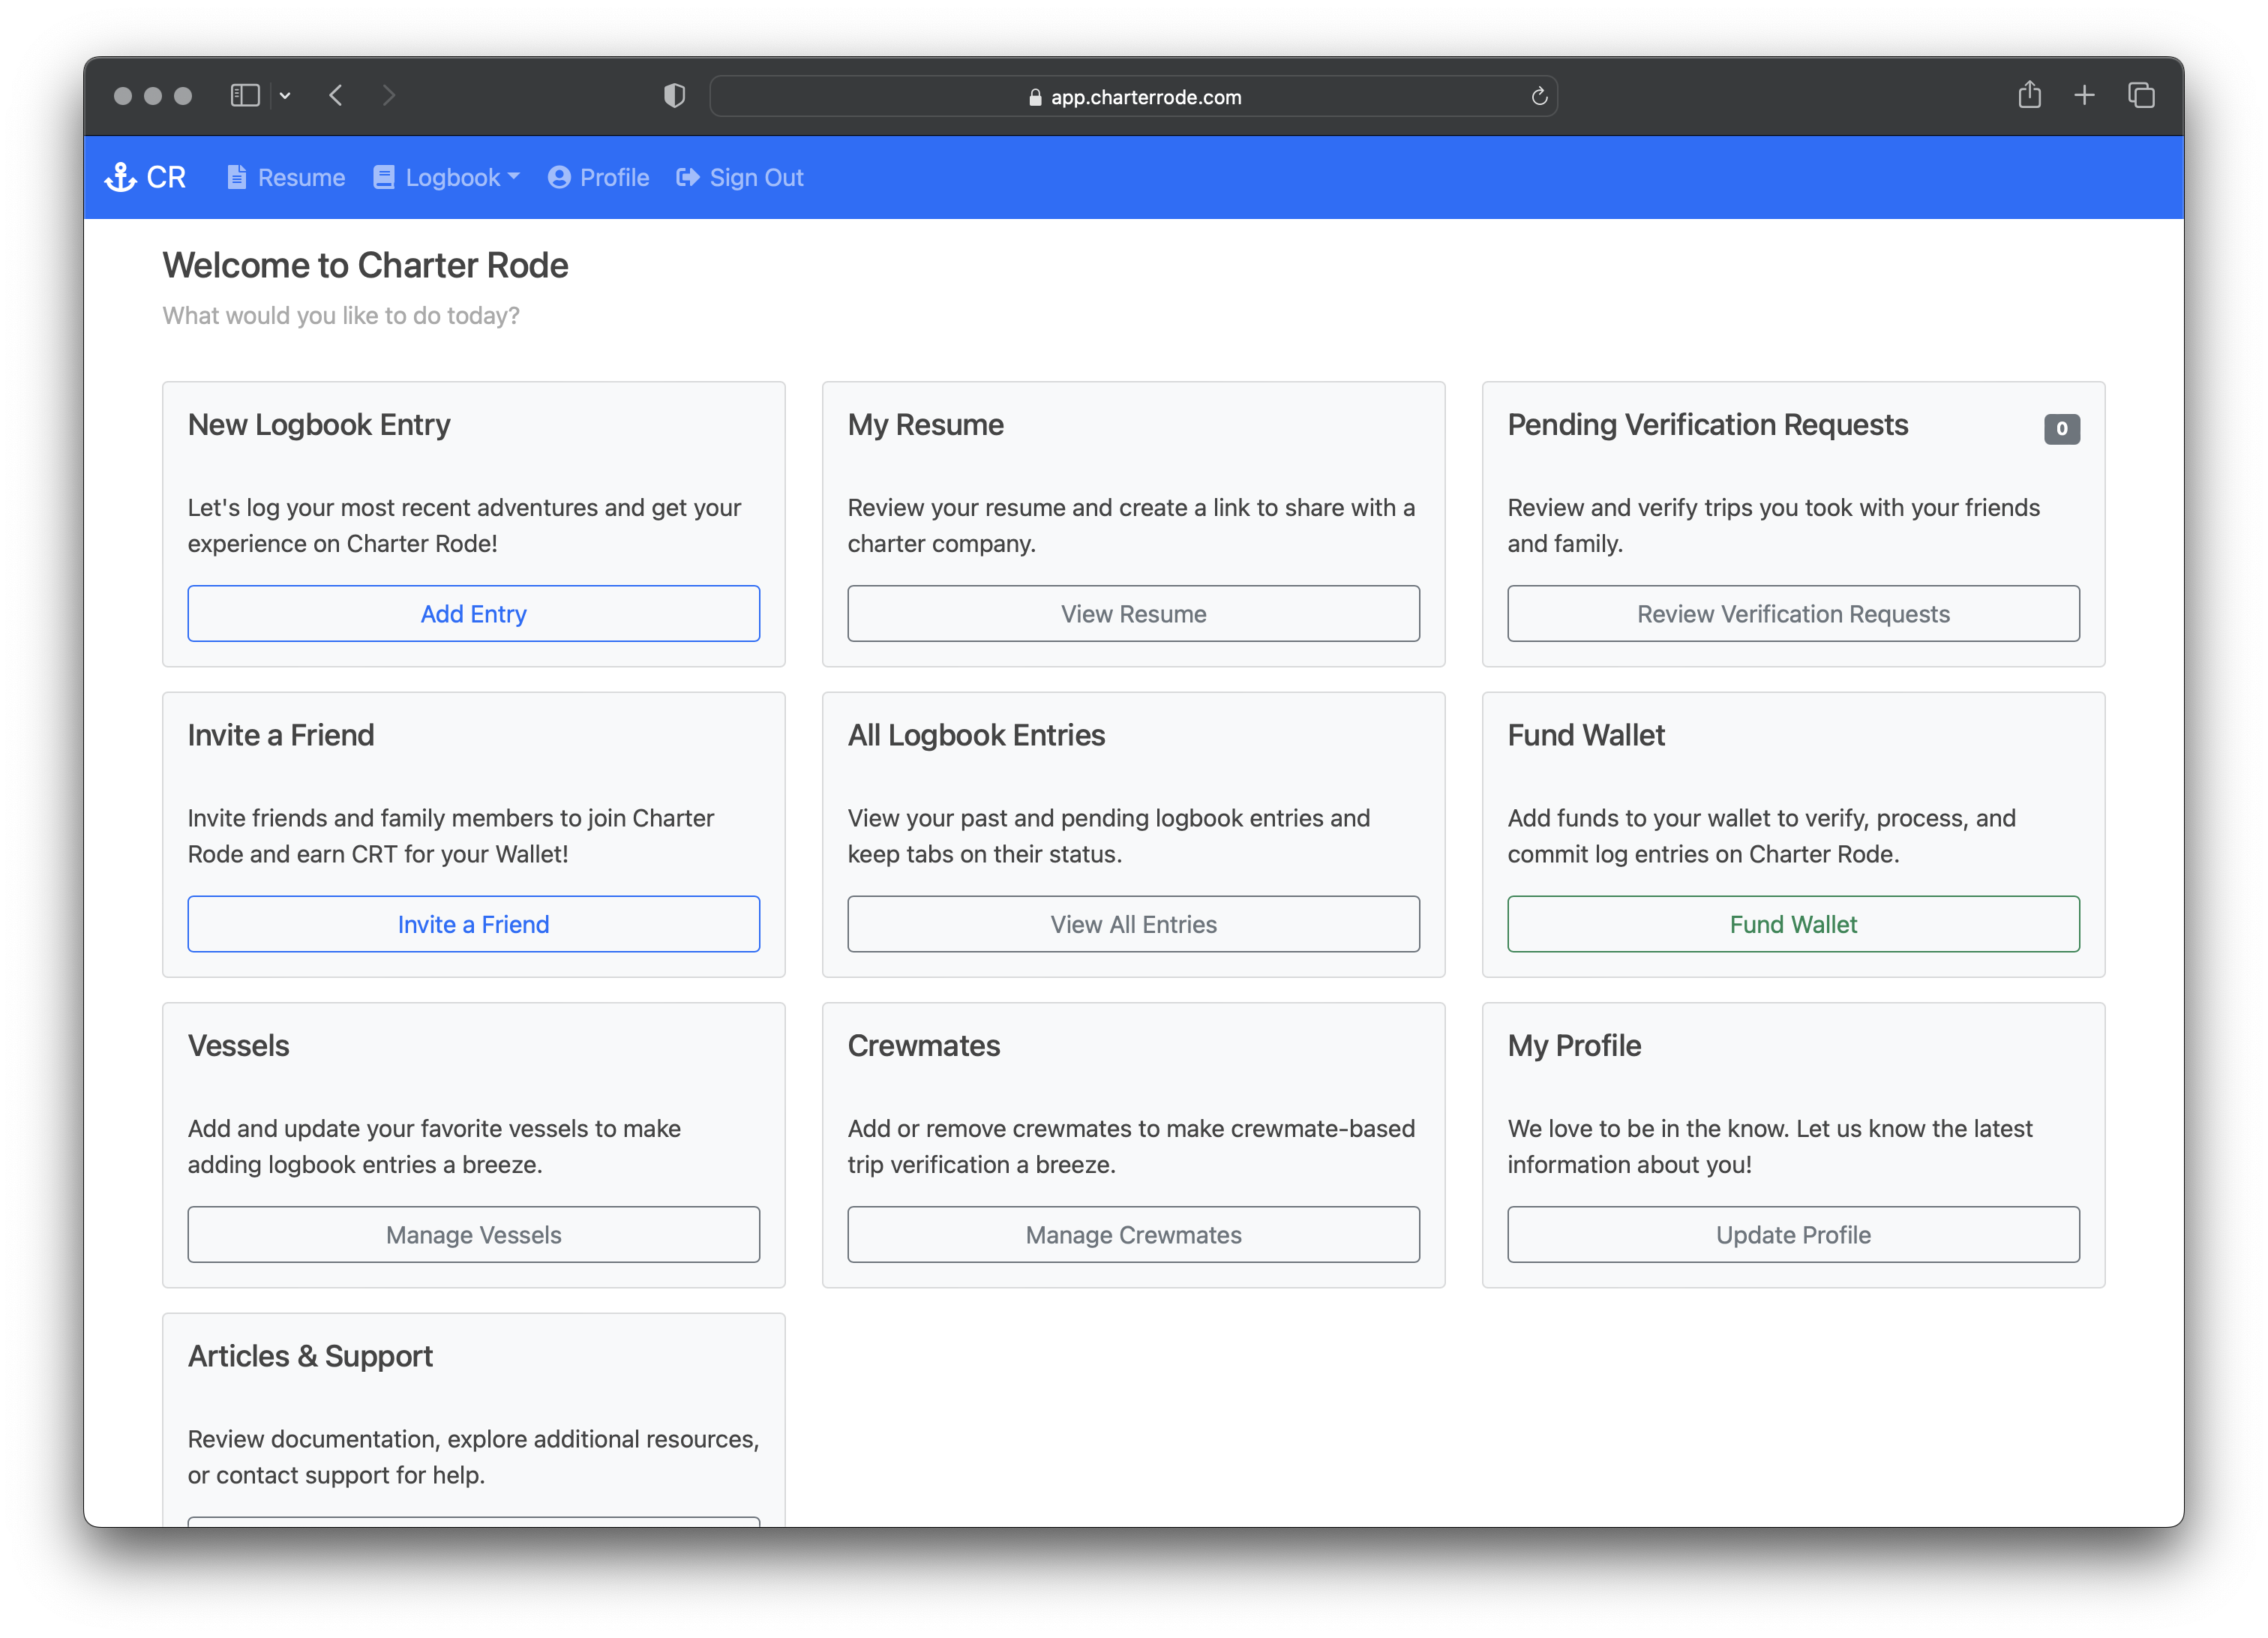
Task: Go back with the back arrow
Action: [336, 95]
